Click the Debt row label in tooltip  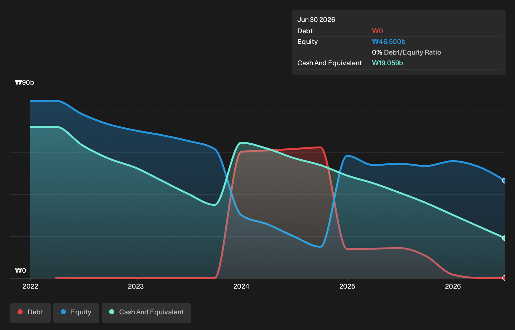pos(305,31)
